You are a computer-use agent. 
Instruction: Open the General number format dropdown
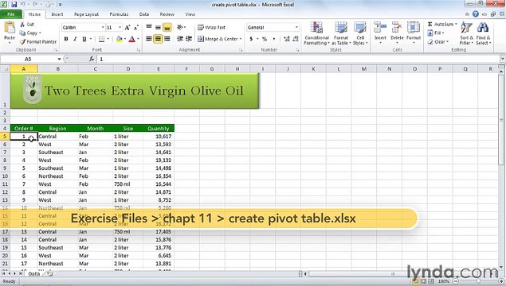(x=296, y=27)
